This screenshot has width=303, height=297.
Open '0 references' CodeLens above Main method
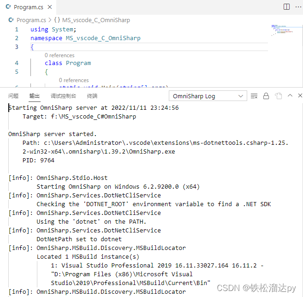click(x=74, y=80)
